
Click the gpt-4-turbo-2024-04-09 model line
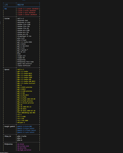click(26, 99)
